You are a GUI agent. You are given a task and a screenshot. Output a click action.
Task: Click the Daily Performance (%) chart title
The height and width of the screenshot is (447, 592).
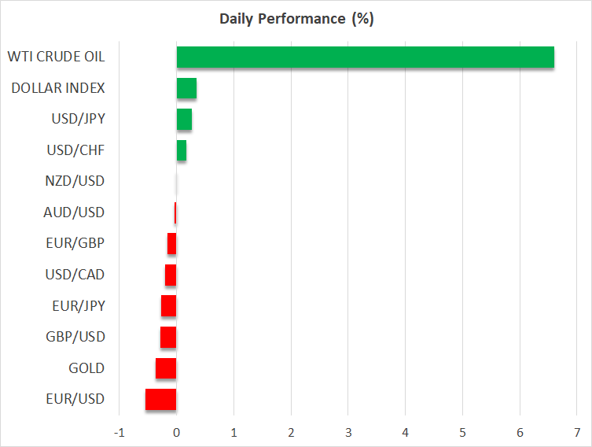296,19
